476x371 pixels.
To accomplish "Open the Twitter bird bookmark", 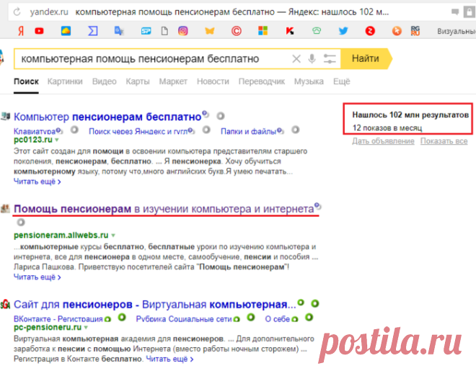I will (343, 30).
